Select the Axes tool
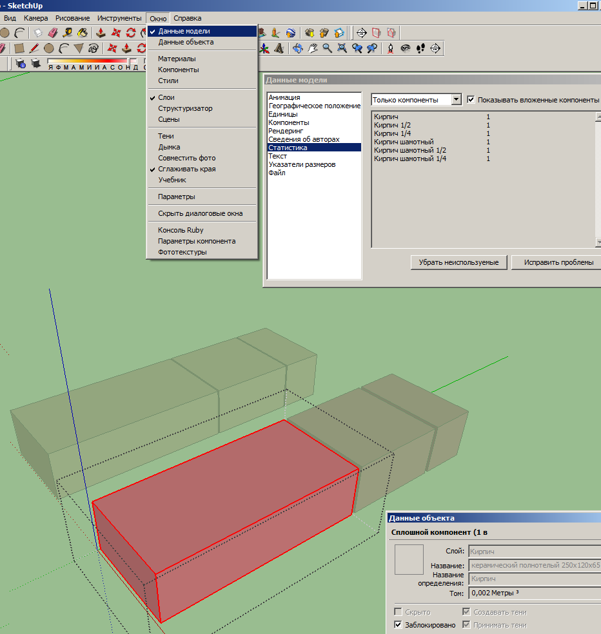 [264, 48]
